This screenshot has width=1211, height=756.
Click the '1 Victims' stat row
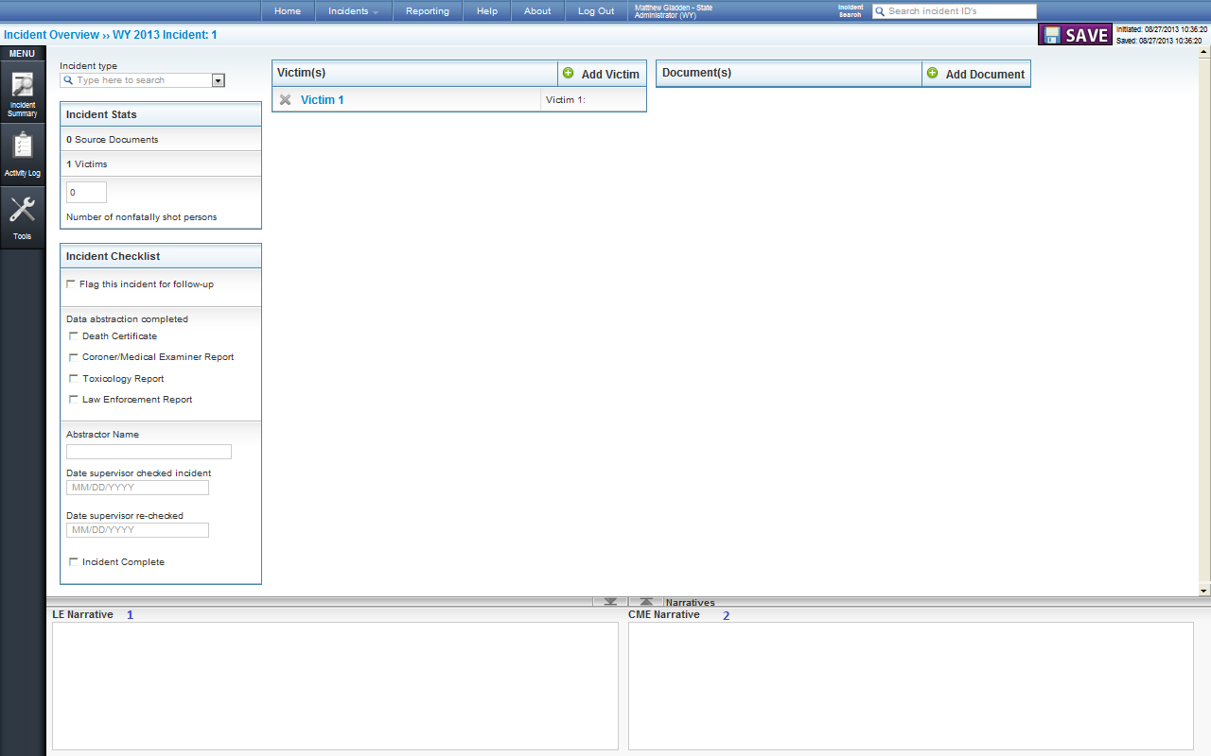(x=161, y=163)
